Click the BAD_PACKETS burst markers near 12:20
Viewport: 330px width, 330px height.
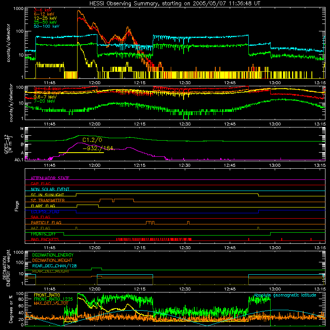coord(154,239)
